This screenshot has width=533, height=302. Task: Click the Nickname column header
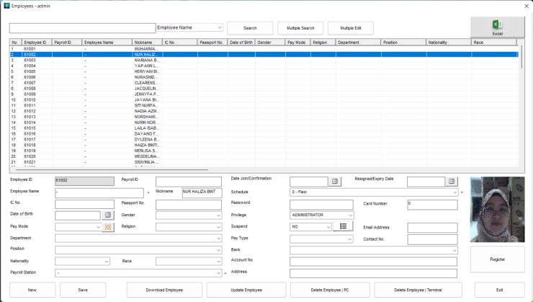coord(146,43)
